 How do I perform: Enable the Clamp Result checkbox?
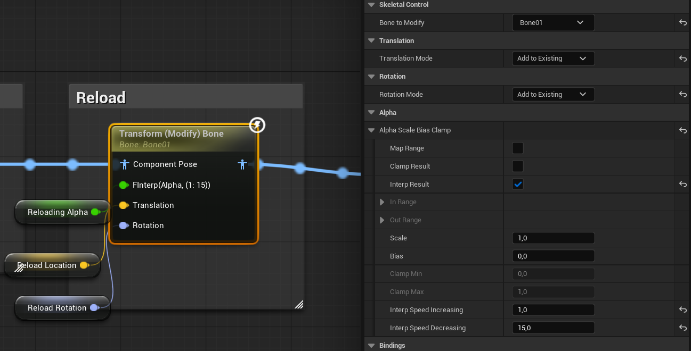(517, 166)
